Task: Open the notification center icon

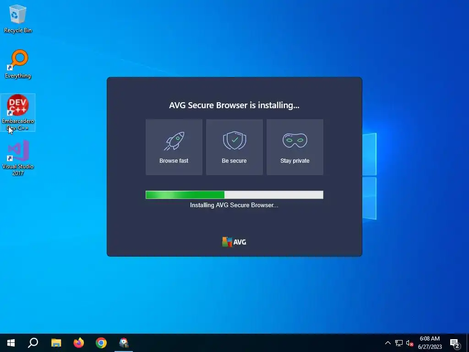Action: [x=454, y=343]
